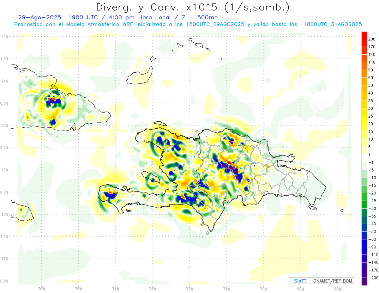Click the '-200' value on the color scale
Screen dimensions: 379x293
pos(373,278)
